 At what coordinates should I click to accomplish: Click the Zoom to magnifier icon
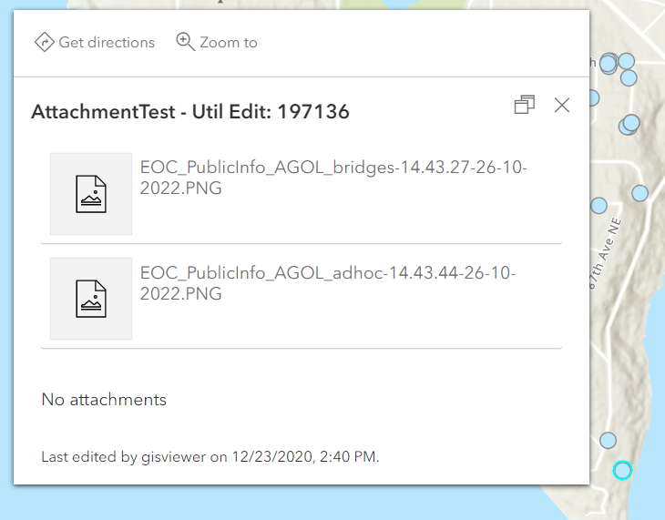[x=186, y=43]
